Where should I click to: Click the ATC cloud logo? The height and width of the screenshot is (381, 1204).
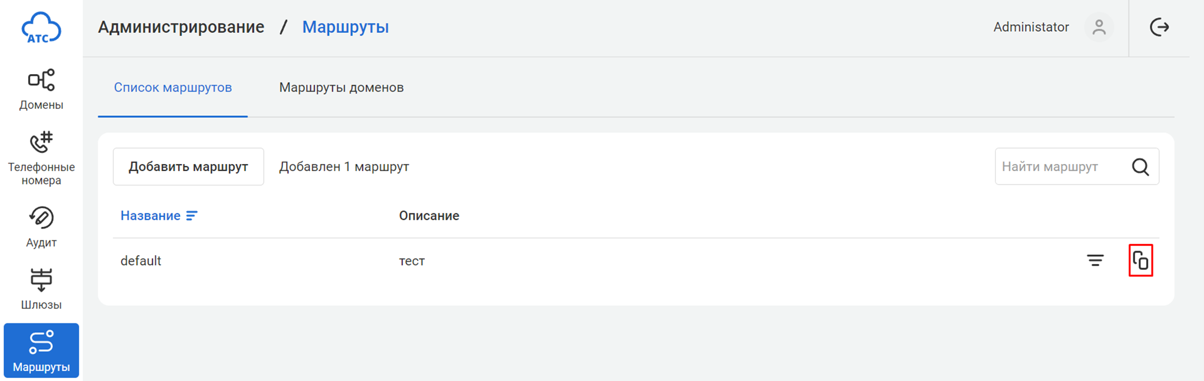pyautogui.click(x=41, y=28)
